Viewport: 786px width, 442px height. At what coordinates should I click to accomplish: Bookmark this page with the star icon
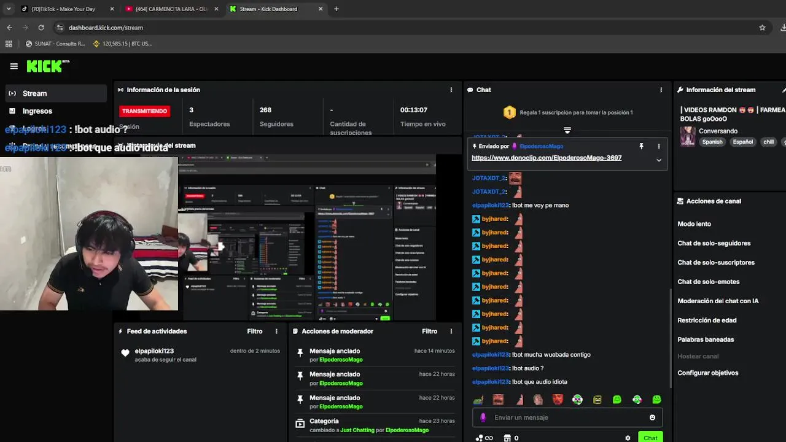(x=762, y=28)
